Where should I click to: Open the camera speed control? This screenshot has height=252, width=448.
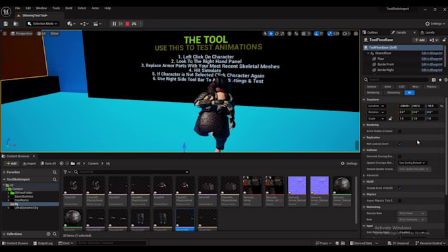pos(346,34)
